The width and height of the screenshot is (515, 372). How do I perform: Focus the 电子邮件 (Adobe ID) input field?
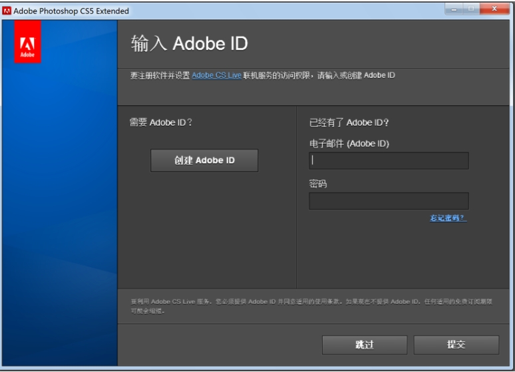[x=389, y=160]
